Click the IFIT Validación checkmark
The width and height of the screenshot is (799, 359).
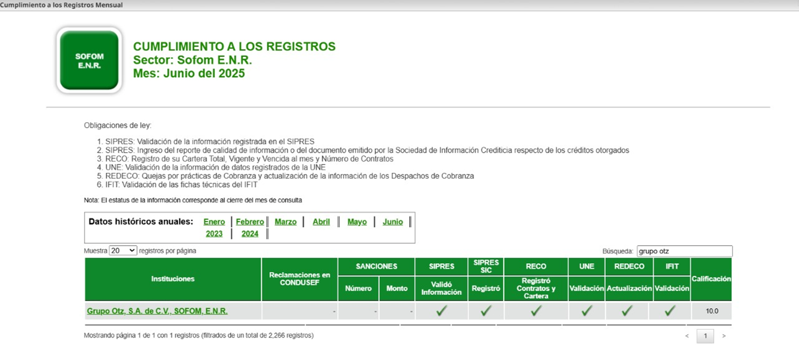click(x=670, y=311)
